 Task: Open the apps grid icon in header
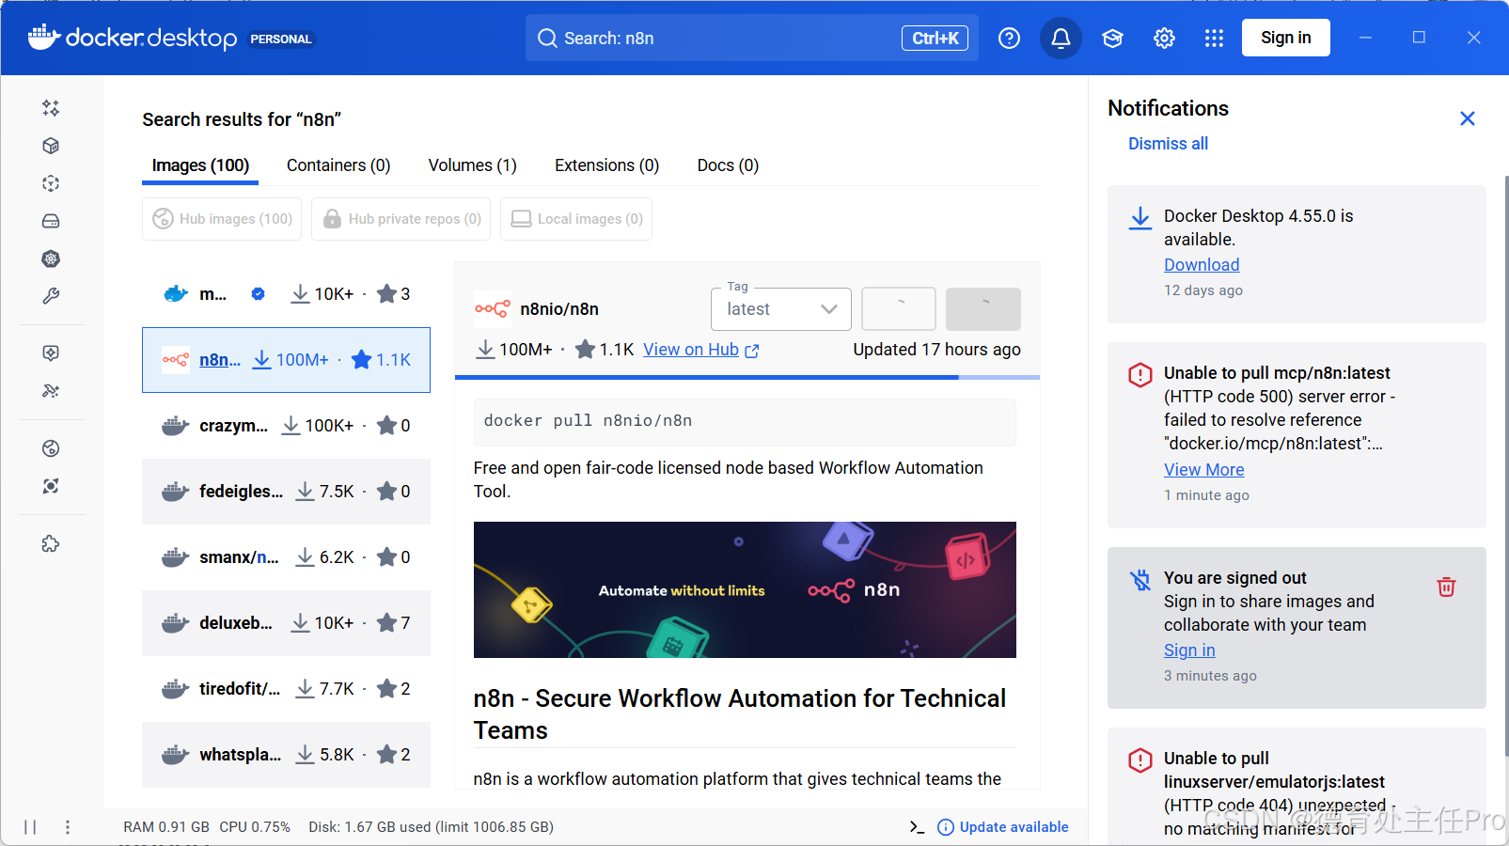point(1214,38)
